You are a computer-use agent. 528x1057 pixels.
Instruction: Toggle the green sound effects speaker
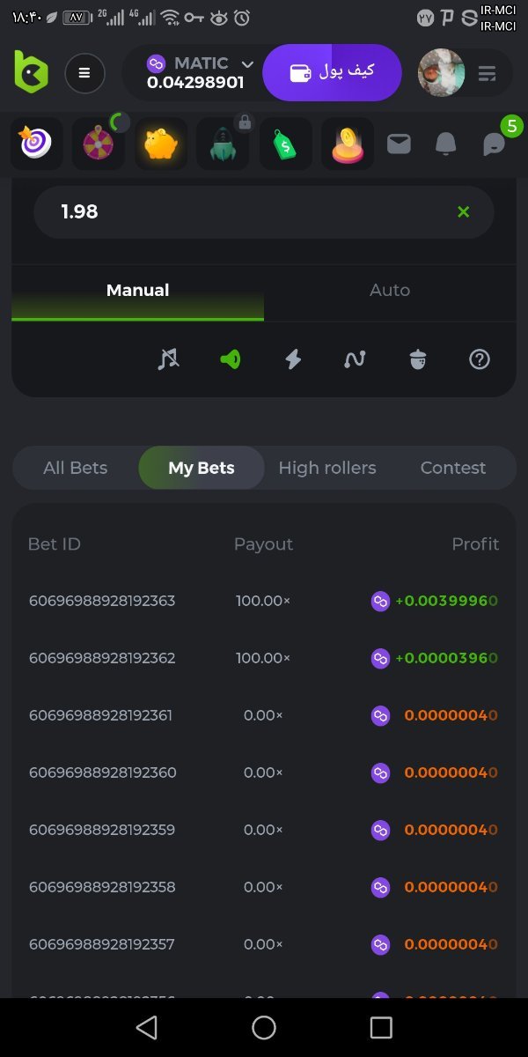coord(231,359)
